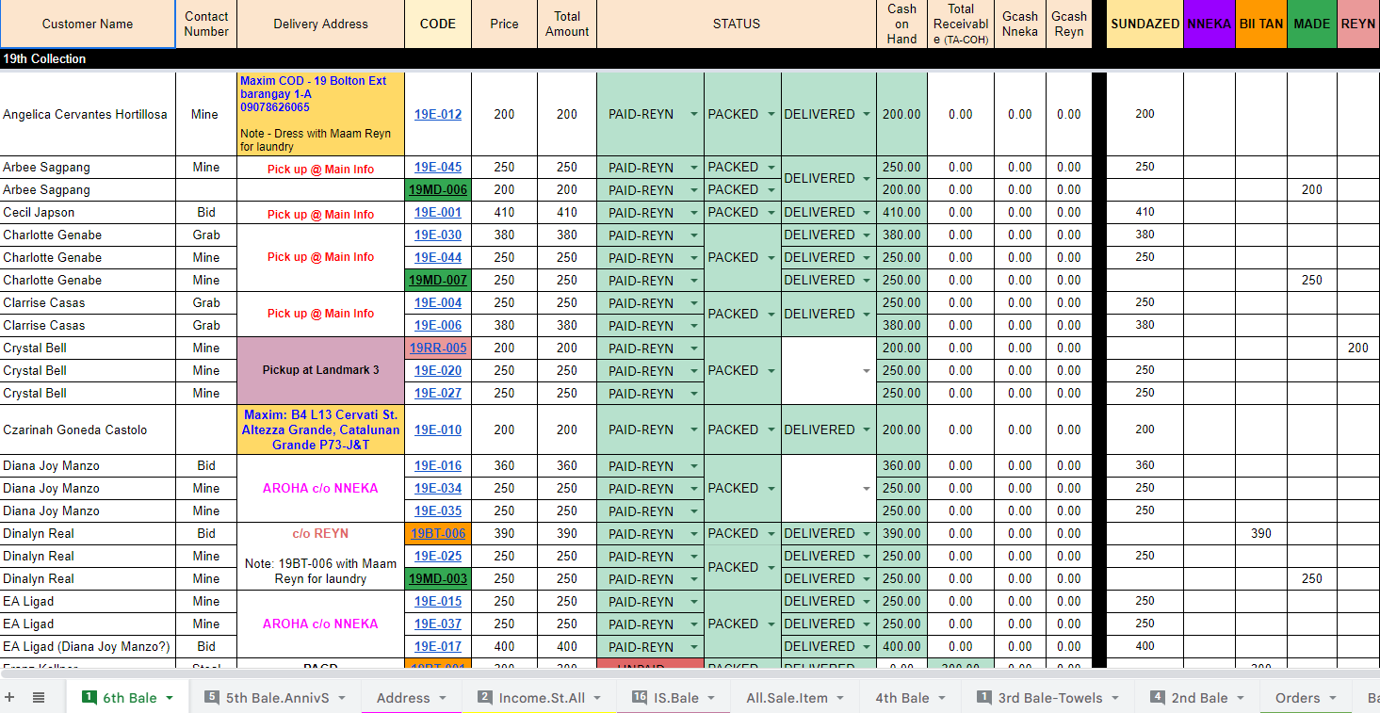1380x713 pixels.
Task: Click the horizontal scrollbar below the grid
Action: (690, 674)
